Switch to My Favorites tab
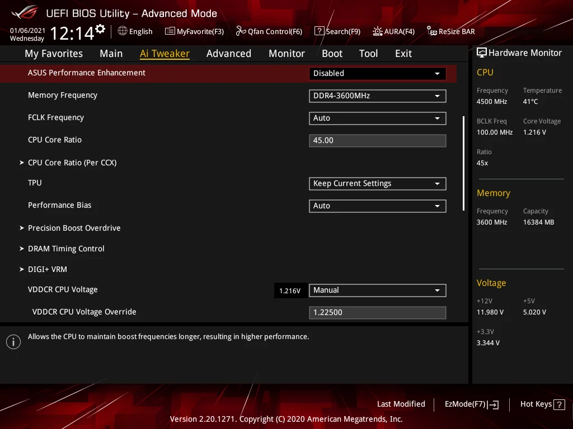The width and height of the screenshot is (573, 429). click(54, 54)
